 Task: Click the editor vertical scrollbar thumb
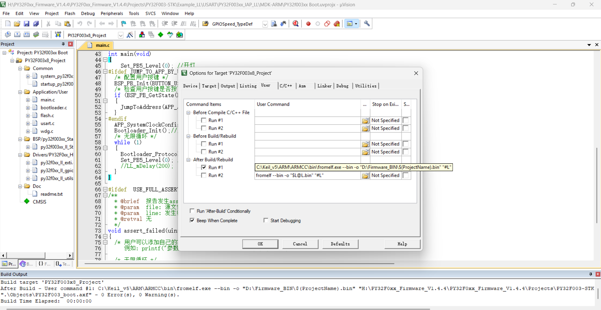(x=597, y=185)
